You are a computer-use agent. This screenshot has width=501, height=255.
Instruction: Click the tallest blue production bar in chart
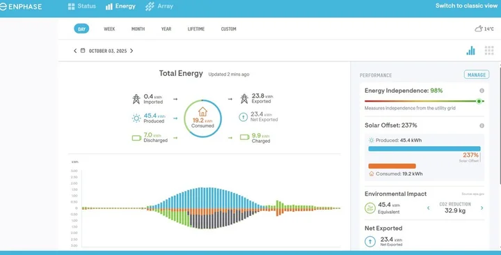coord(202,199)
